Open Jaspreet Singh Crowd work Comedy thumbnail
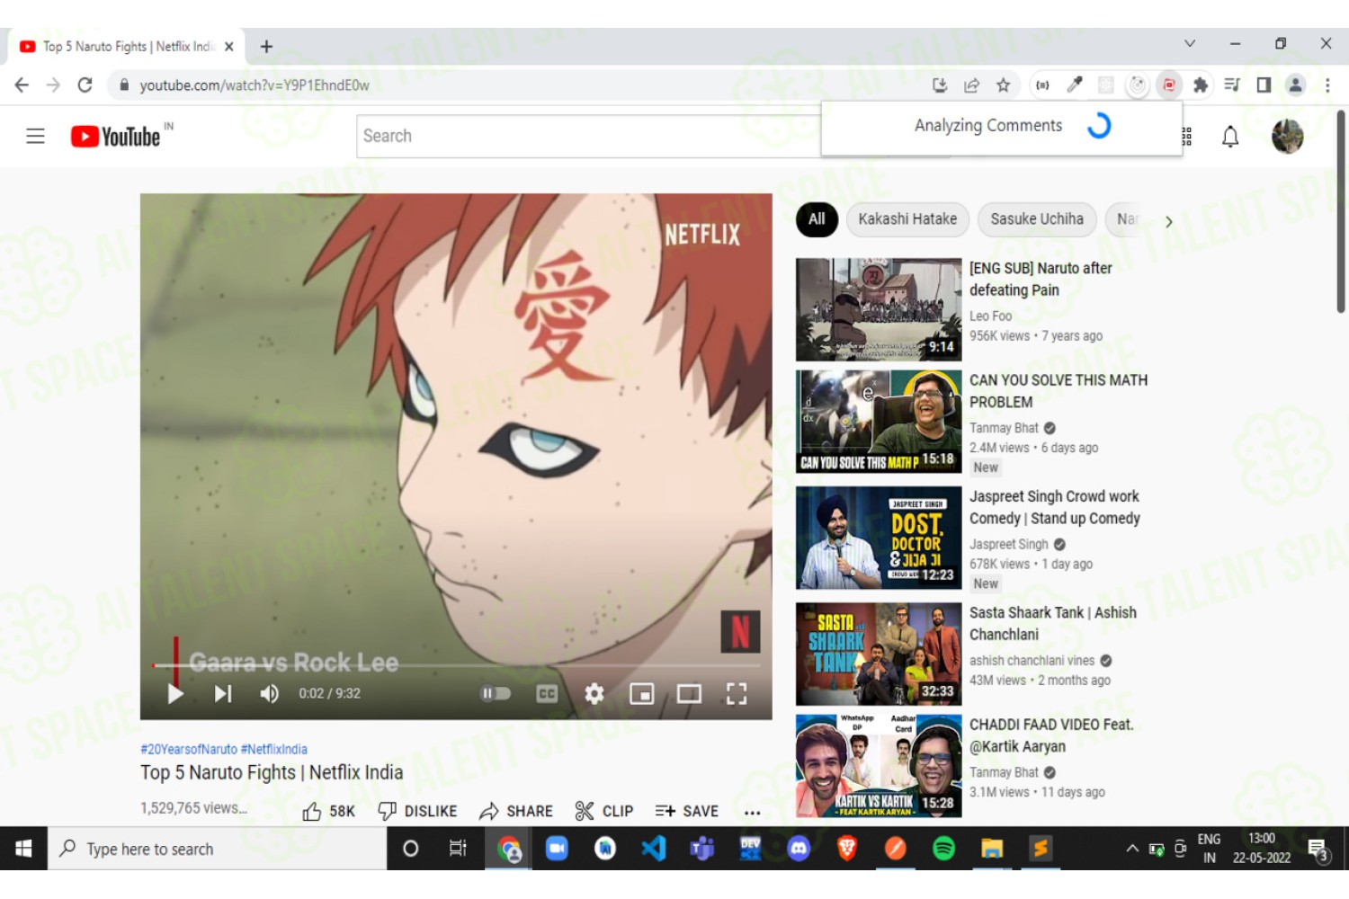Screen dimensions: 1349x899 click(879, 538)
